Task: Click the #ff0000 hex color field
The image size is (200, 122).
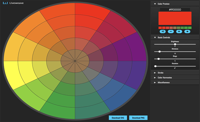Action: 175,9
